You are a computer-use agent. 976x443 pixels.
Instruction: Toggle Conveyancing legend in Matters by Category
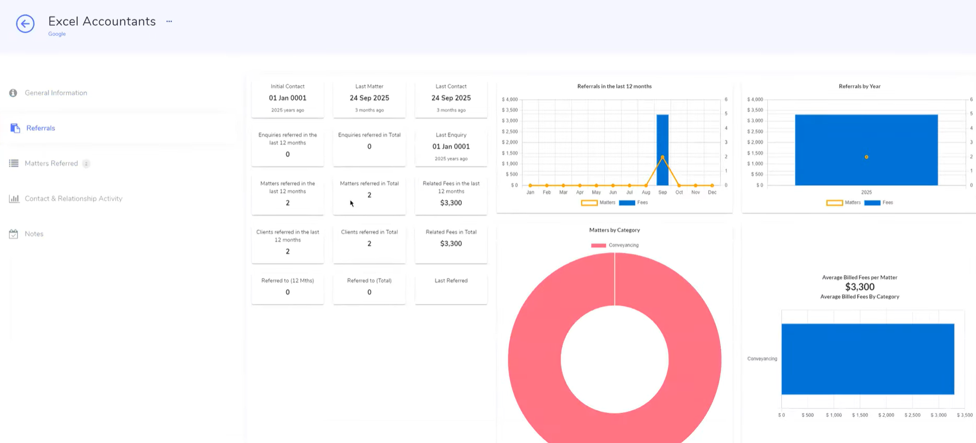tap(614, 245)
